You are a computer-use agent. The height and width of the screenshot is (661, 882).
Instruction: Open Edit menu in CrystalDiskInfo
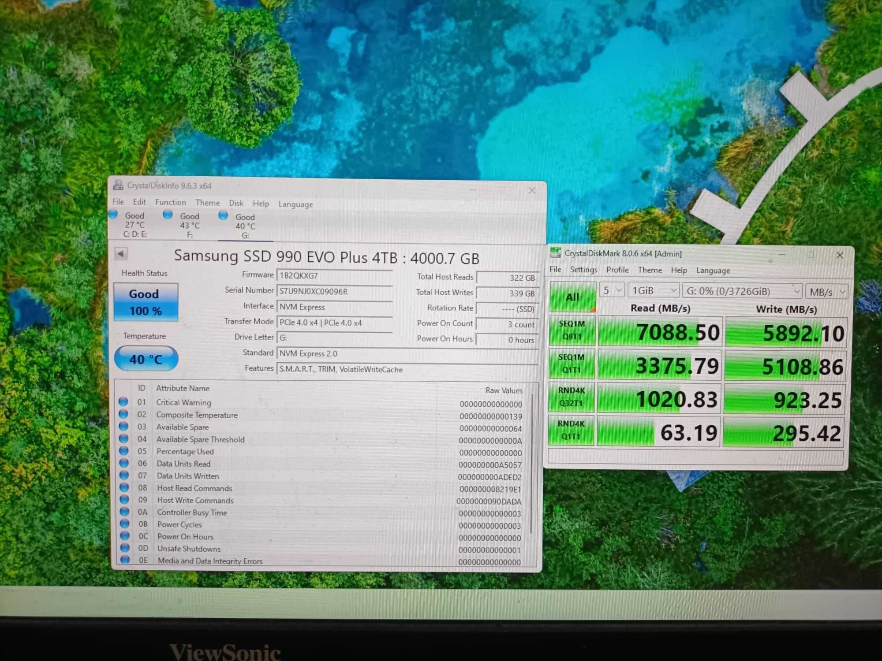(139, 202)
